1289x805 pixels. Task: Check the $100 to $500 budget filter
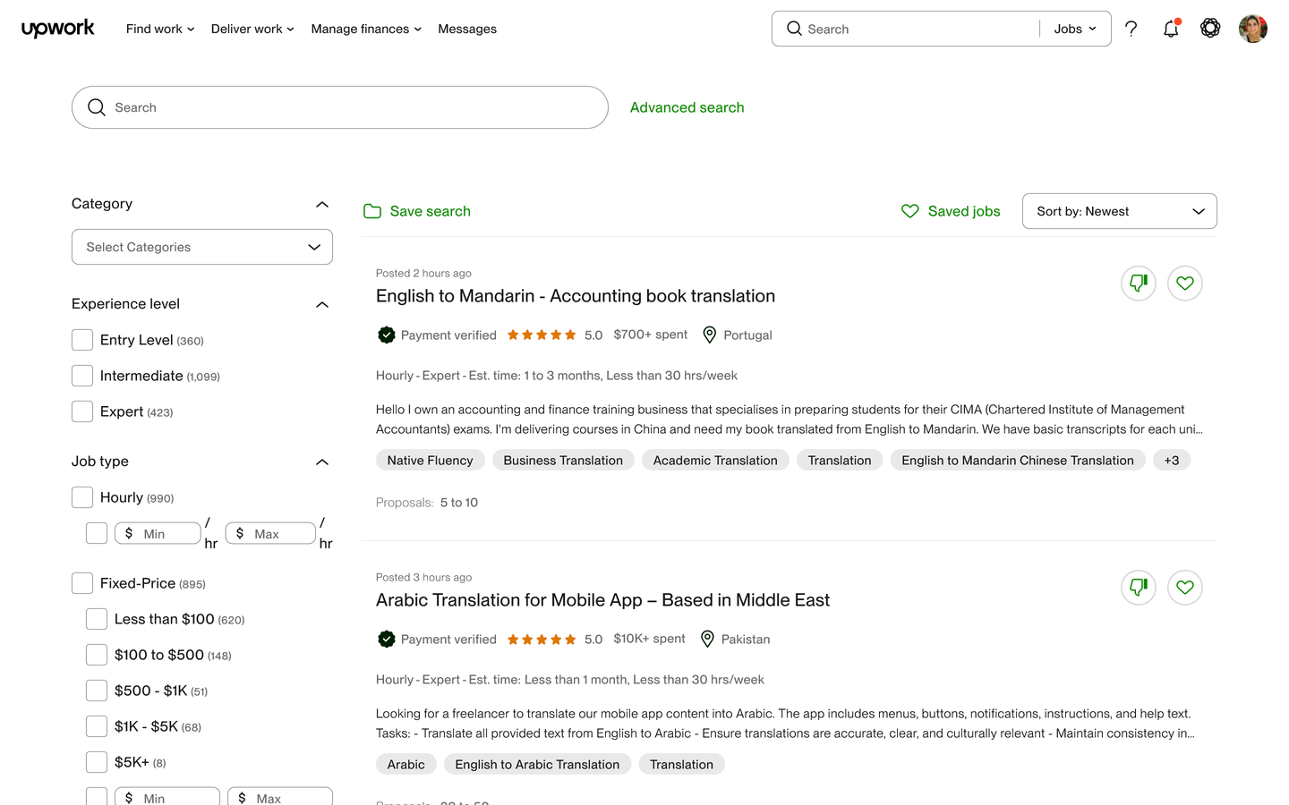pyautogui.click(x=97, y=655)
